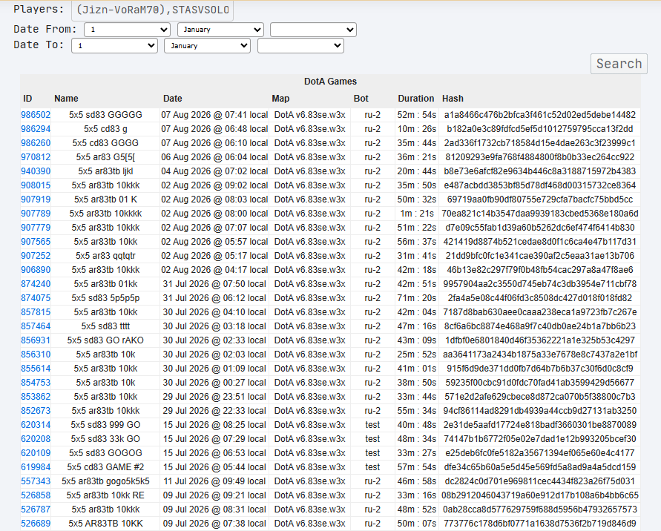
Task: Open game ID 907789
Action: 36,214
